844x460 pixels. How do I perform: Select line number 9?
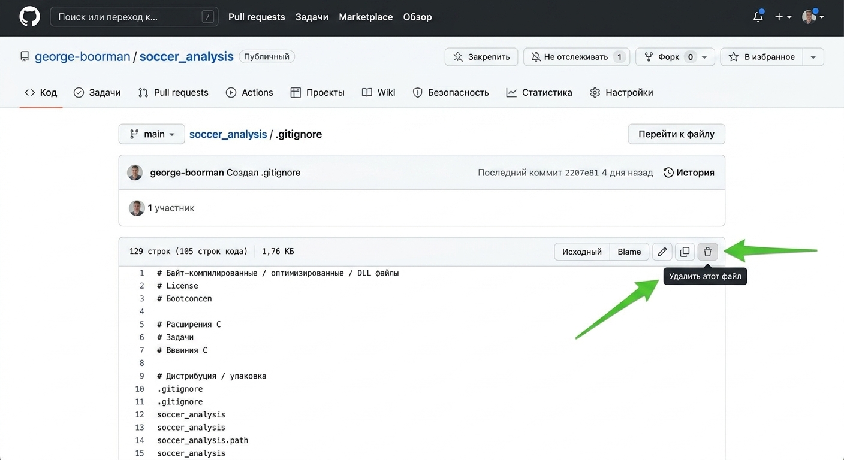coord(142,376)
